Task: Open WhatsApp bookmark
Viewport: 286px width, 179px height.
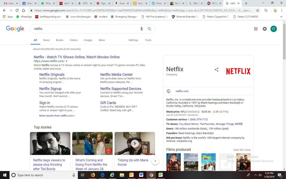Action: coord(24,17)
